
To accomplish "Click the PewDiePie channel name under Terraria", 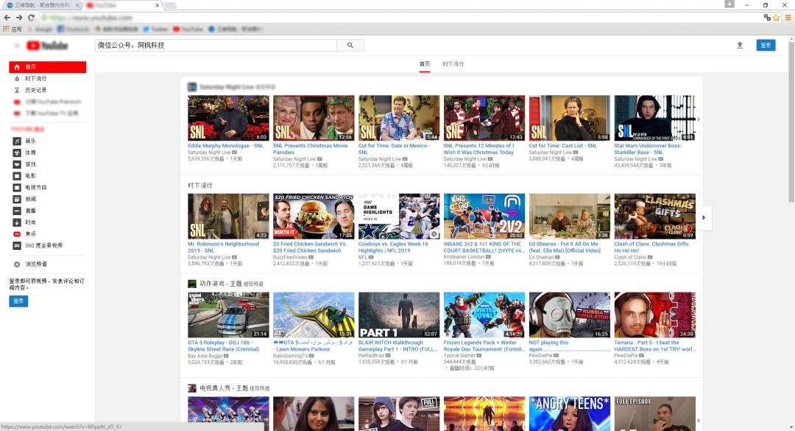I will coord(626,356).
